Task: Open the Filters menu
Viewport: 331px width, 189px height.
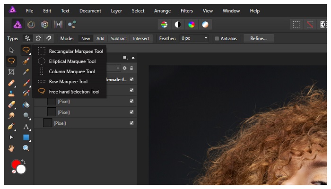Action: coord(187,11)
